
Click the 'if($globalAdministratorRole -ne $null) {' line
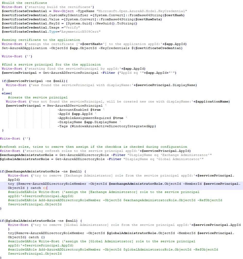(x=41, y=221)
